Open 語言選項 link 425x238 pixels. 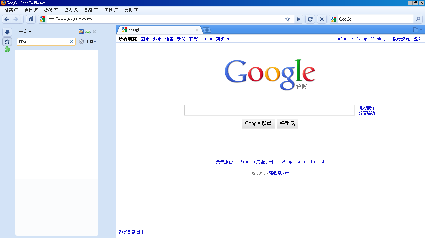click(367, 113)
